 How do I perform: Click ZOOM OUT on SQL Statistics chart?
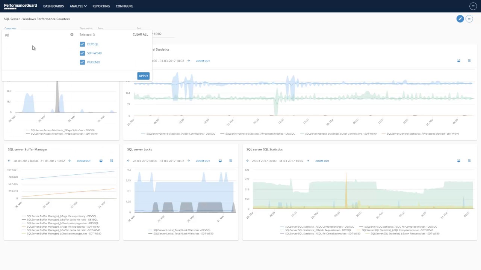pyautogui.click(x=322, y=161)
